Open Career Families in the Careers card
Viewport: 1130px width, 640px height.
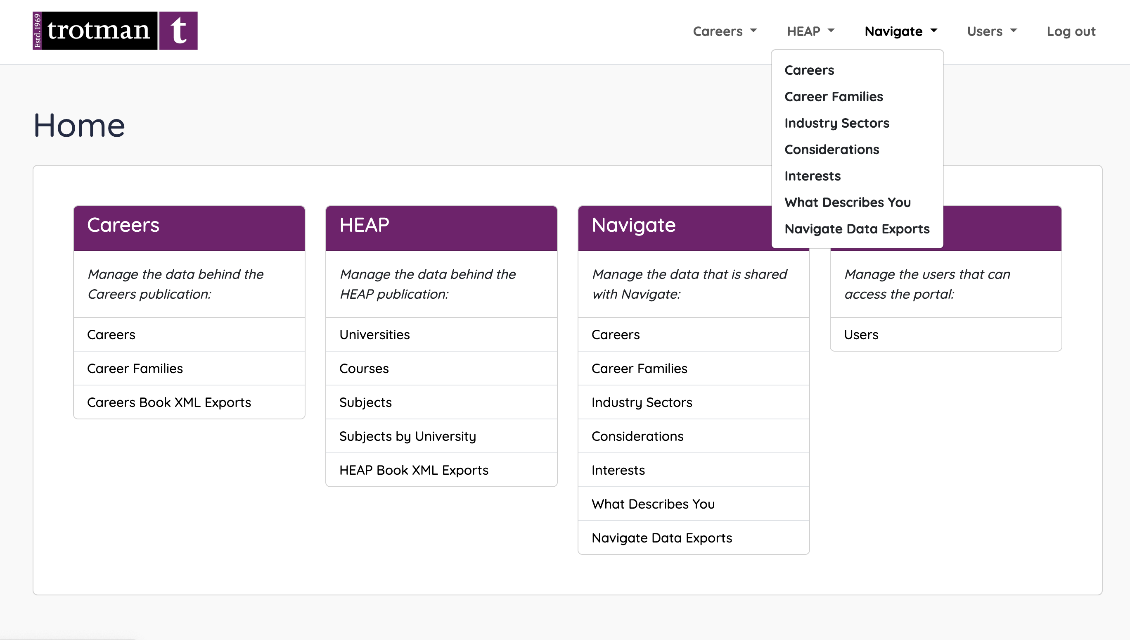[x=189, y=369]
